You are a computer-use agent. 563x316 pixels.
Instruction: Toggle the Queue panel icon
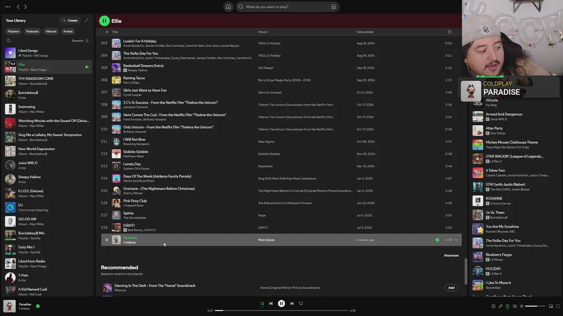508,306
